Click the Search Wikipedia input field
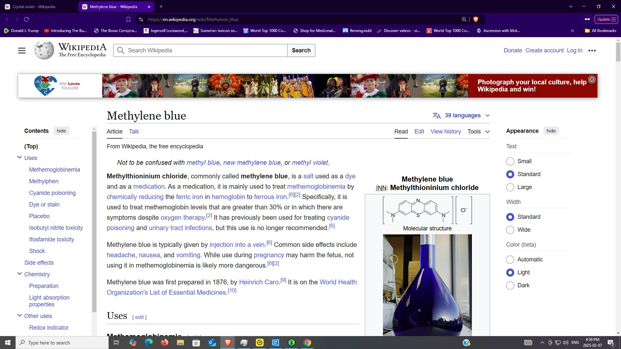 pyautogui.click(x=200, y=50)
